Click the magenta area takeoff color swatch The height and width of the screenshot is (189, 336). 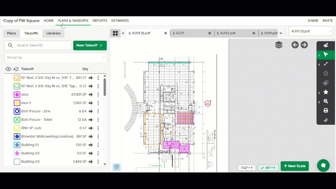click(x=17, y=94)
